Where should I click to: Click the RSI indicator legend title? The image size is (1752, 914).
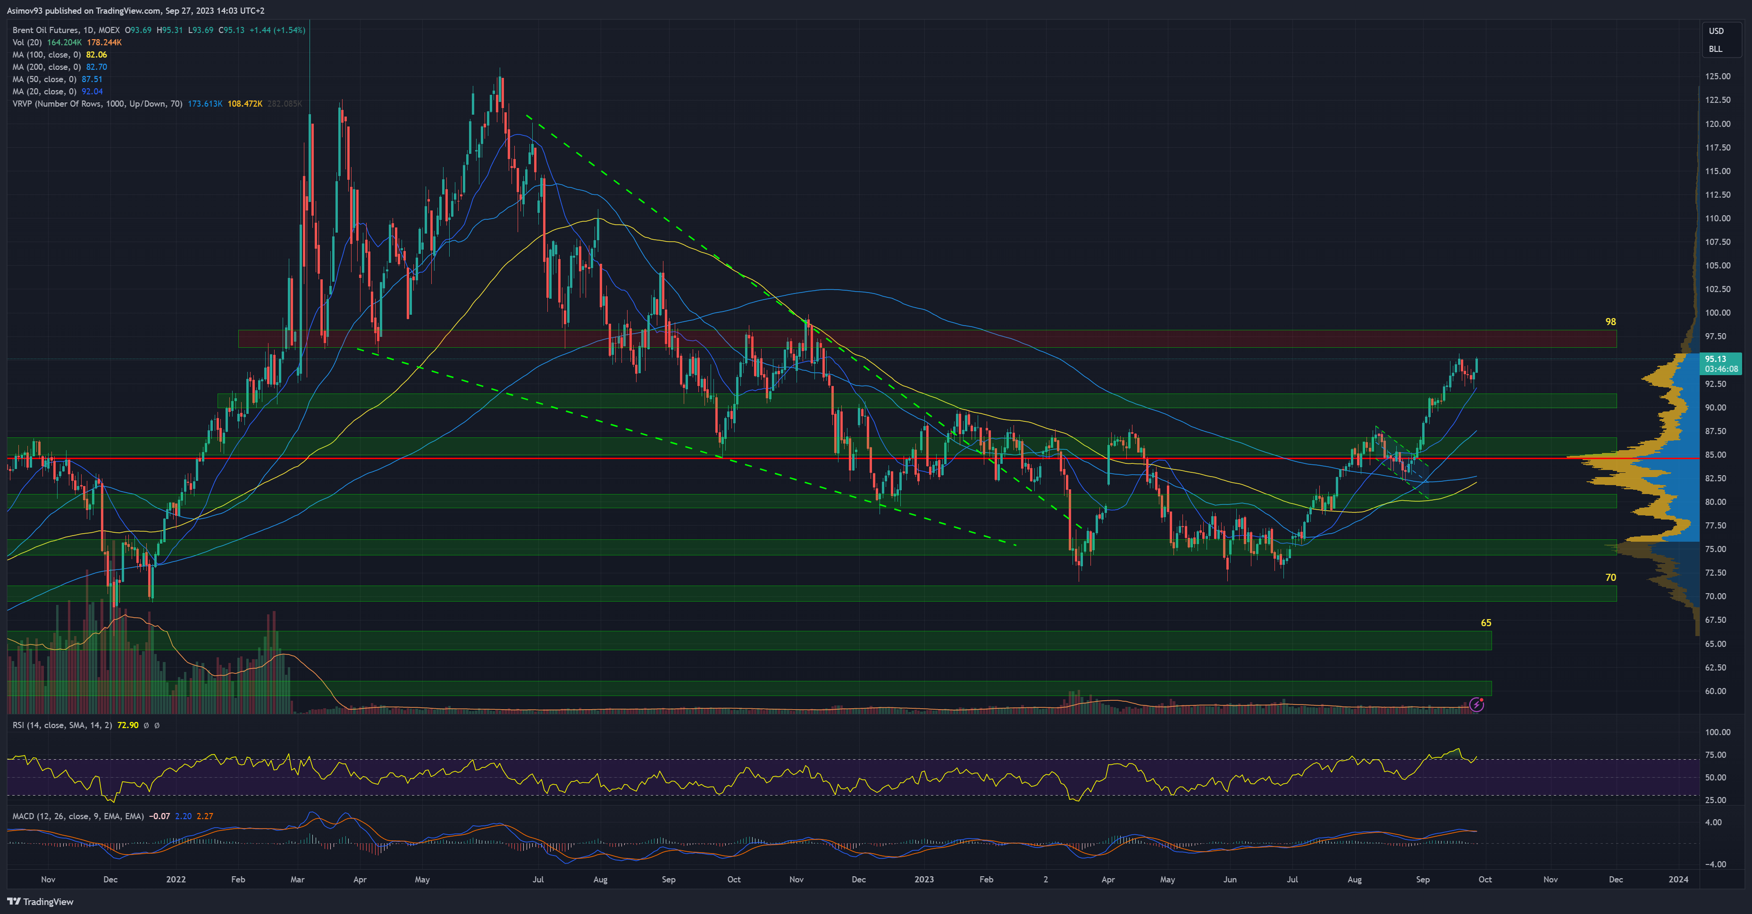(x=62, y=725)
